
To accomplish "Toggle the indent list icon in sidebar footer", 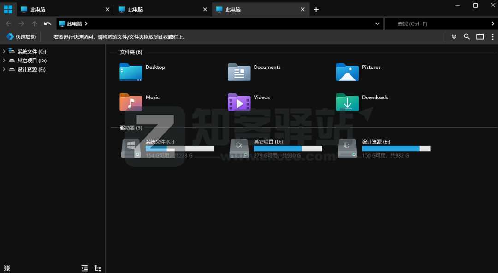I will tap(84, 268).
